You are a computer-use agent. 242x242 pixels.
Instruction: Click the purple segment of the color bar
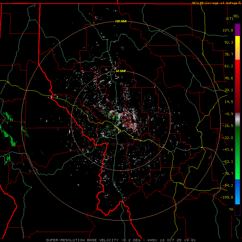237,30
